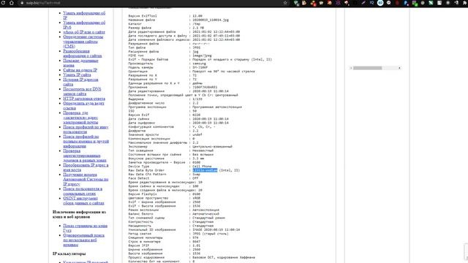Open link 'Узнать IP сайта'
The height and width of the screenshot is (263, 468).
click(77, 75)
